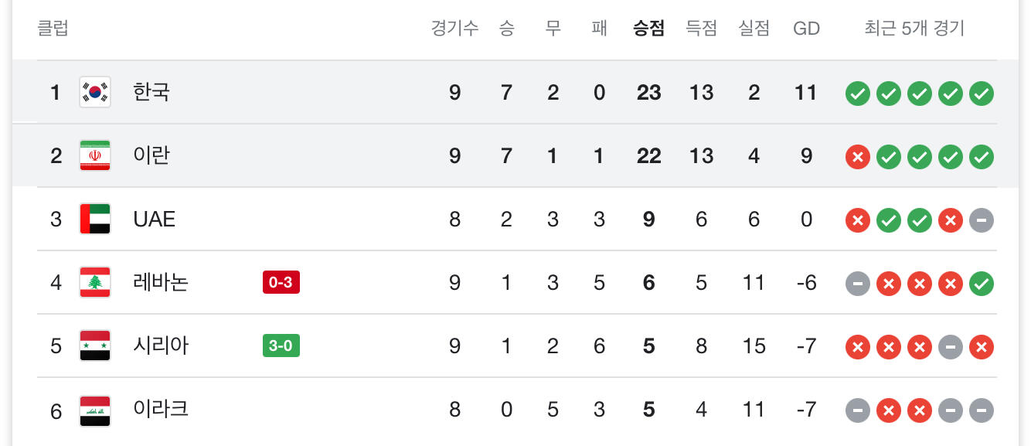Image resolution: width=1031 pixels, height=446 pixels.
Task: Open the red 0-3 result badge
Action: coord(281,283)
